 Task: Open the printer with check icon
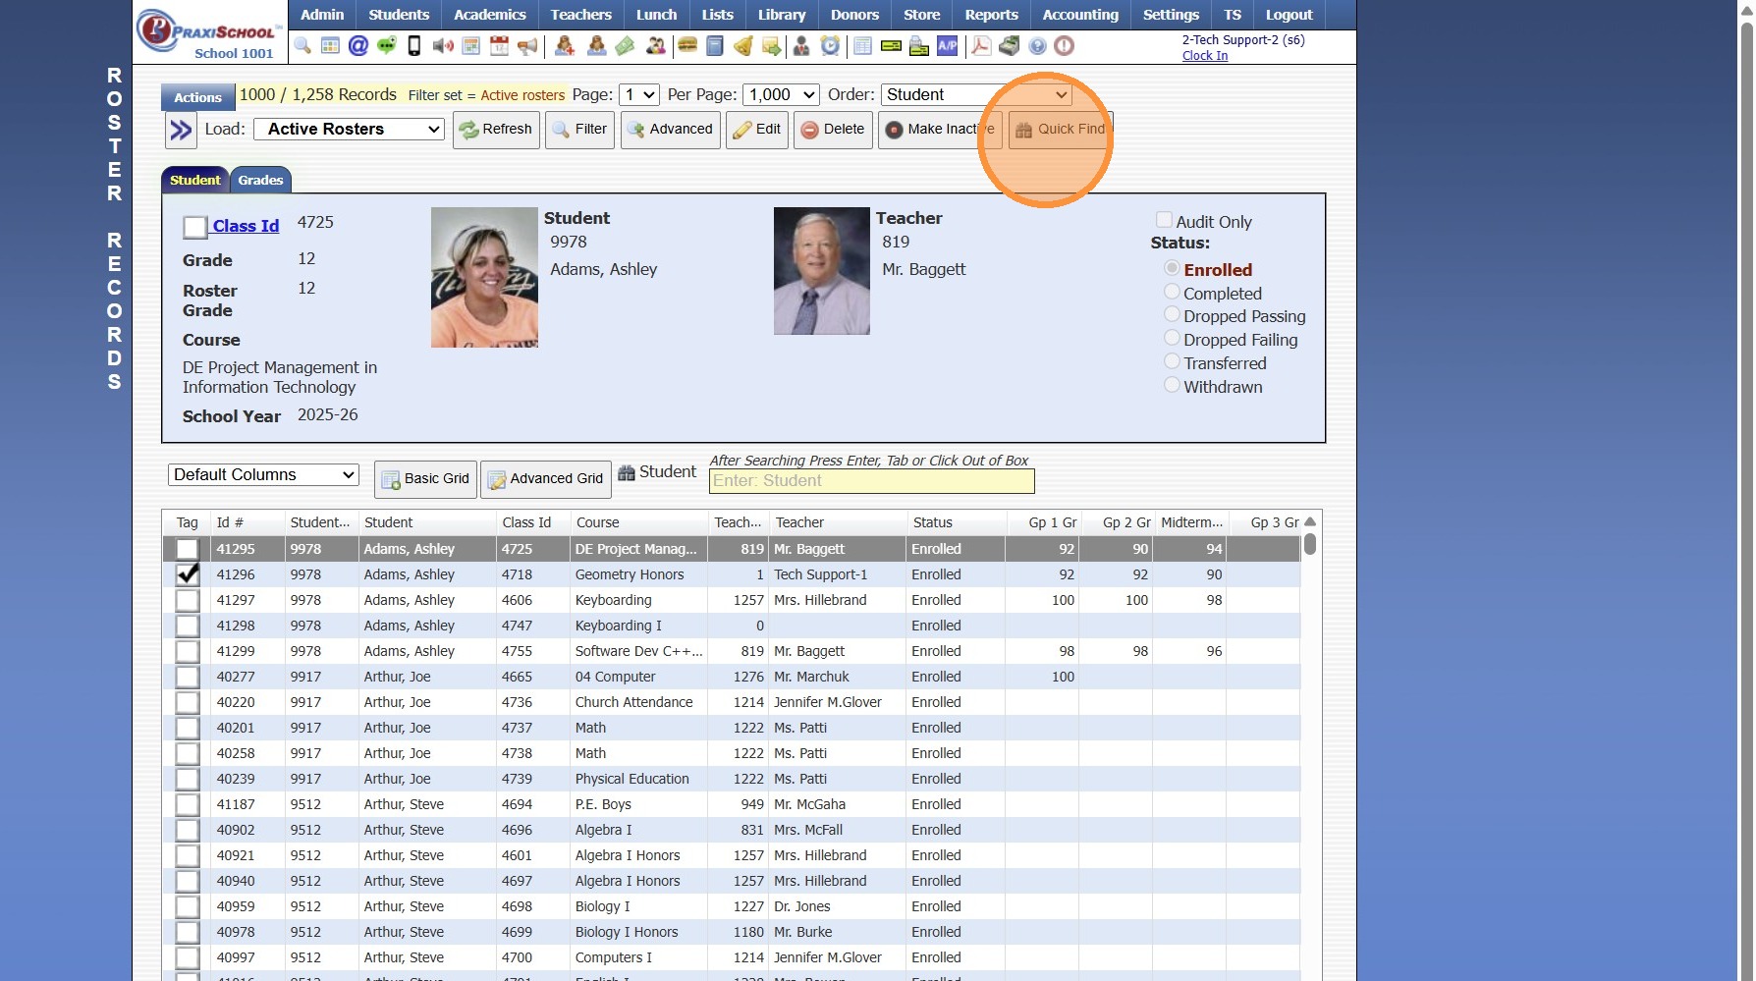coord(919,46)
